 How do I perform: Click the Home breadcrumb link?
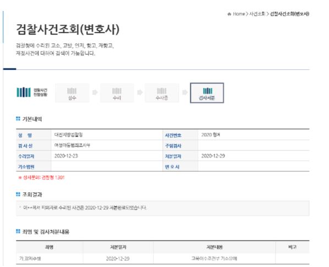[239, 14]
